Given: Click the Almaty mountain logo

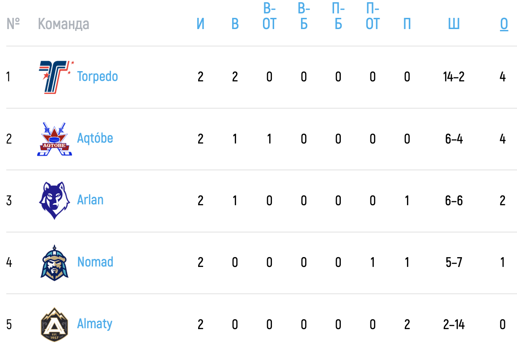Looking at the screenshot, I should point(55,325).
